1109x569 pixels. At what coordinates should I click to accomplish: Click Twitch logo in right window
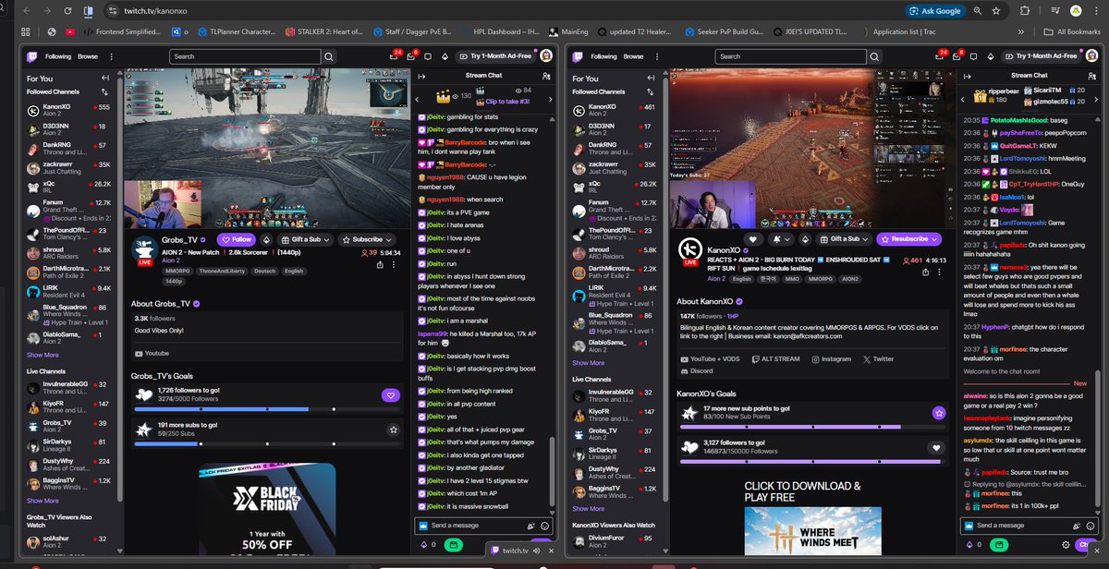(578, 56)
